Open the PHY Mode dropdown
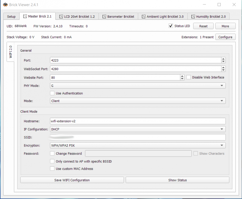This screenshot has height=199, width=242. [137, 86]
